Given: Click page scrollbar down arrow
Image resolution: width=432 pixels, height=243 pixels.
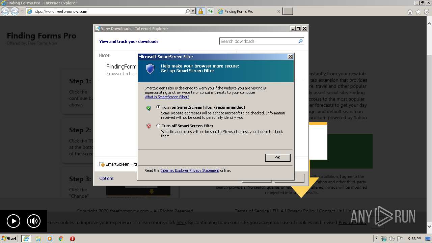Looking at the screenshot, I should pos(429,226).
